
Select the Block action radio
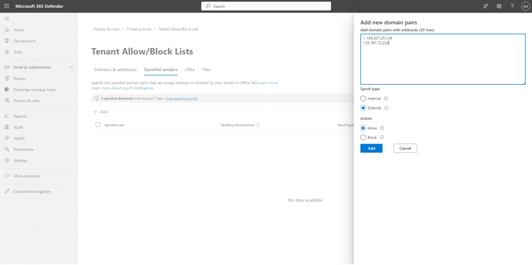[363, 137]
